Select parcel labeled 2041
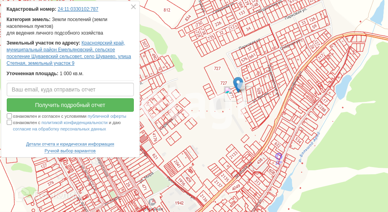This screenshot has width=388, height=212. [177, 163]
